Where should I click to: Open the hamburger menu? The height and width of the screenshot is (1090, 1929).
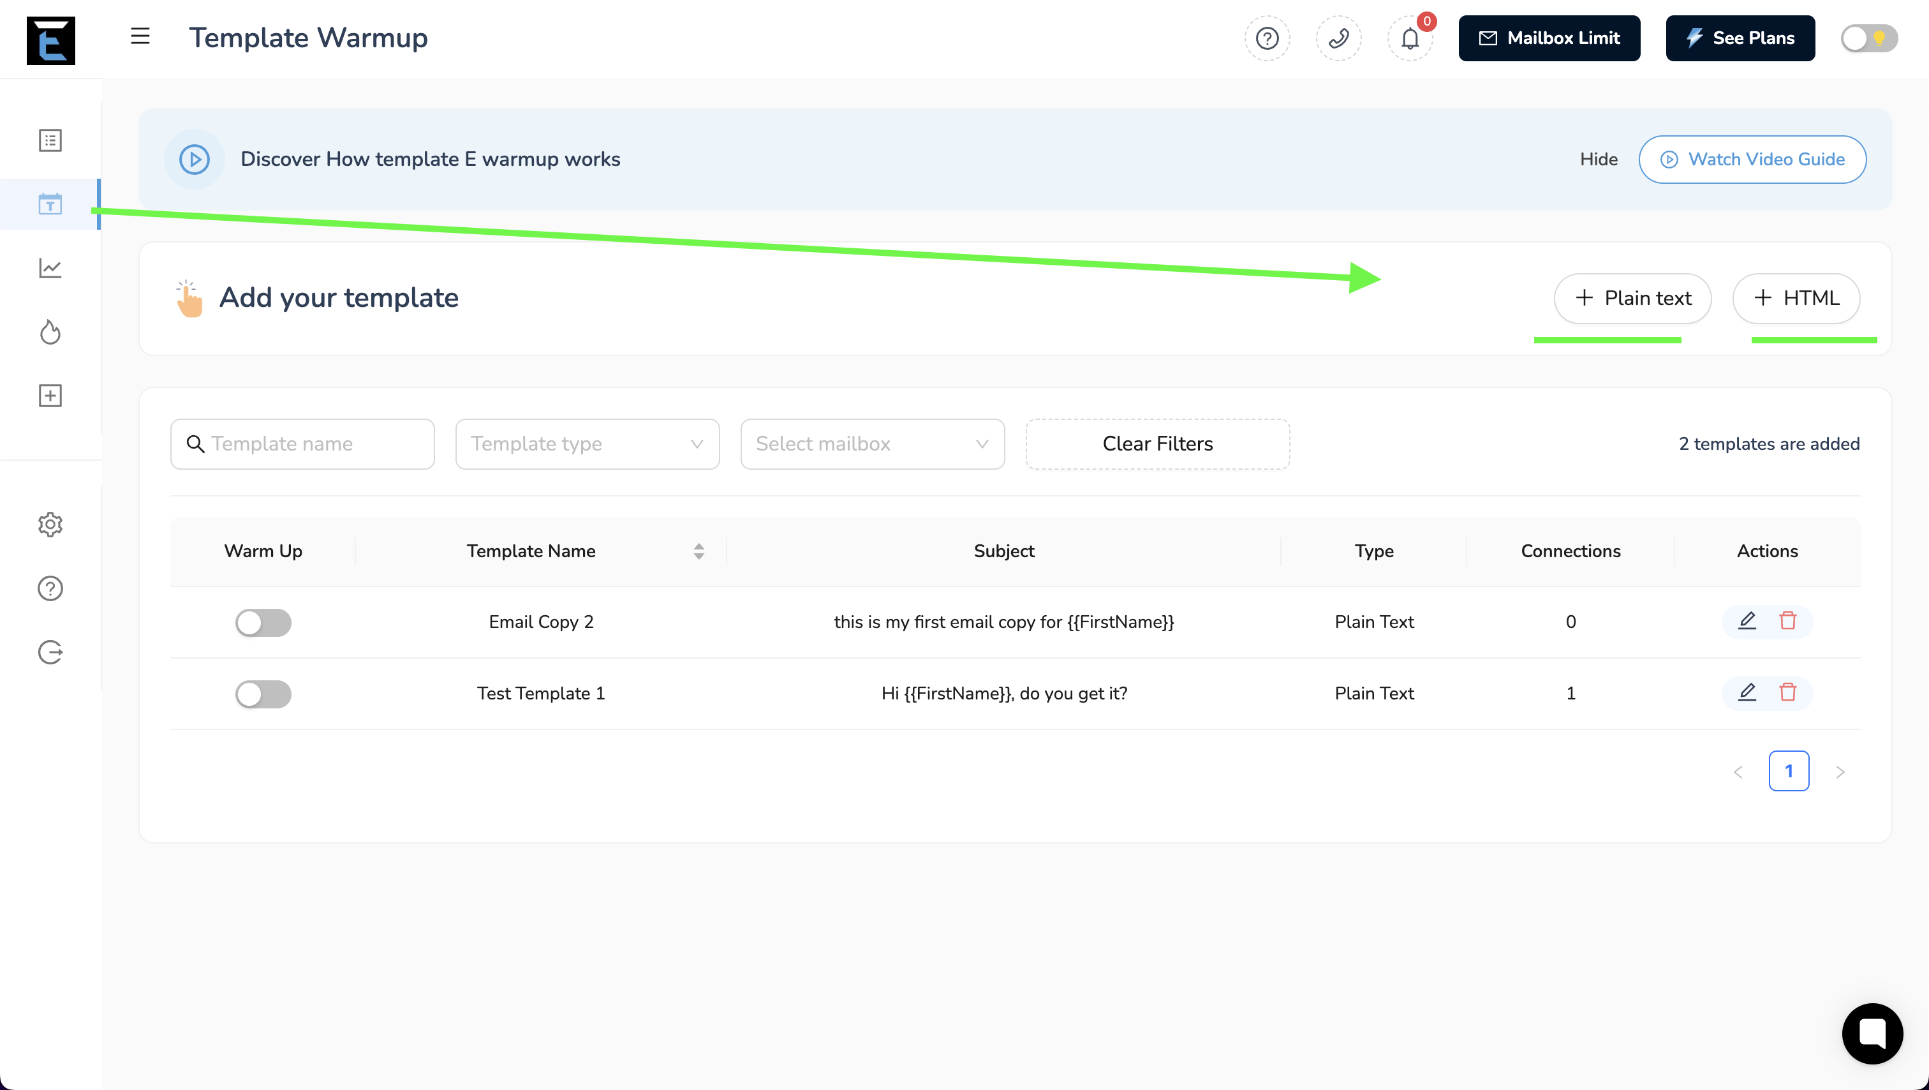tap(140, 37)
